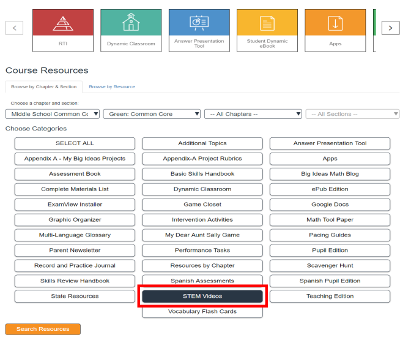Image resolution: width=411 pixels, height=340 pixels.
Task: Advance carousel with the right arrow
Action: click(391, 28)
